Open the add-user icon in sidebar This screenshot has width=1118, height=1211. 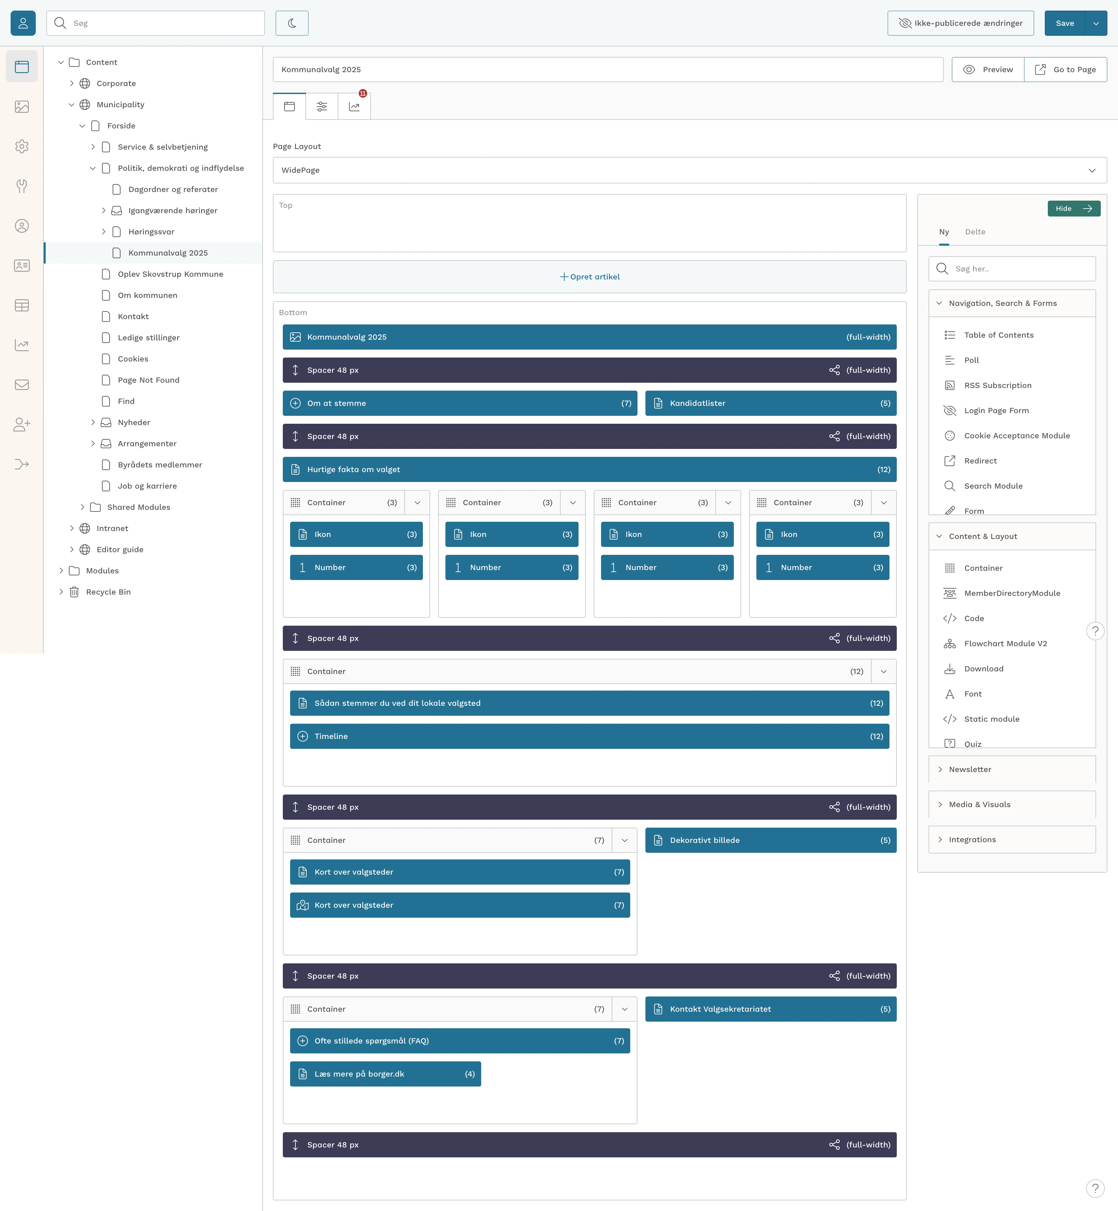click(x=22, y=425)
